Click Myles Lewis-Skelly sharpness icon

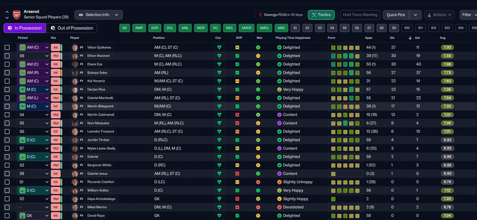pos(237,148)
